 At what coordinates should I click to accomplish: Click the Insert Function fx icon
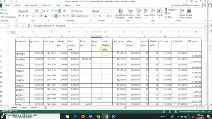(x=28, y=26)
